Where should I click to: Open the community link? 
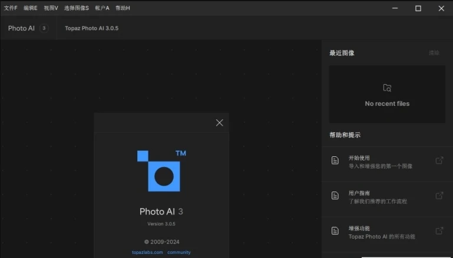click(x=179, y=252)
